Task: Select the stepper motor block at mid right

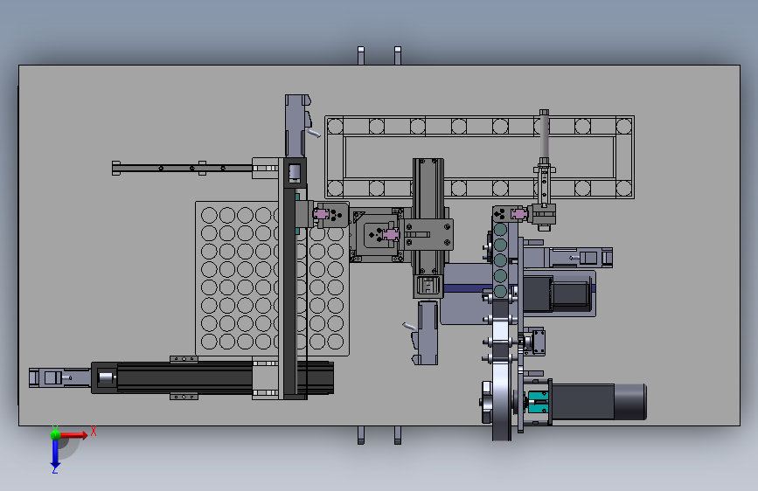Action: [558, 294]
